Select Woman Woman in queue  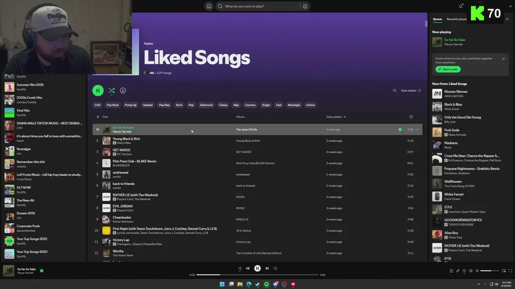click(x=468, y=94)
